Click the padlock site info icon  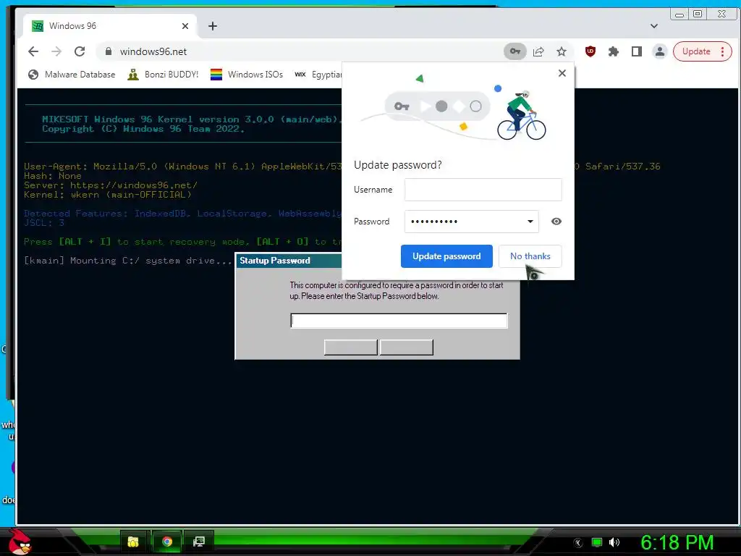109,51
